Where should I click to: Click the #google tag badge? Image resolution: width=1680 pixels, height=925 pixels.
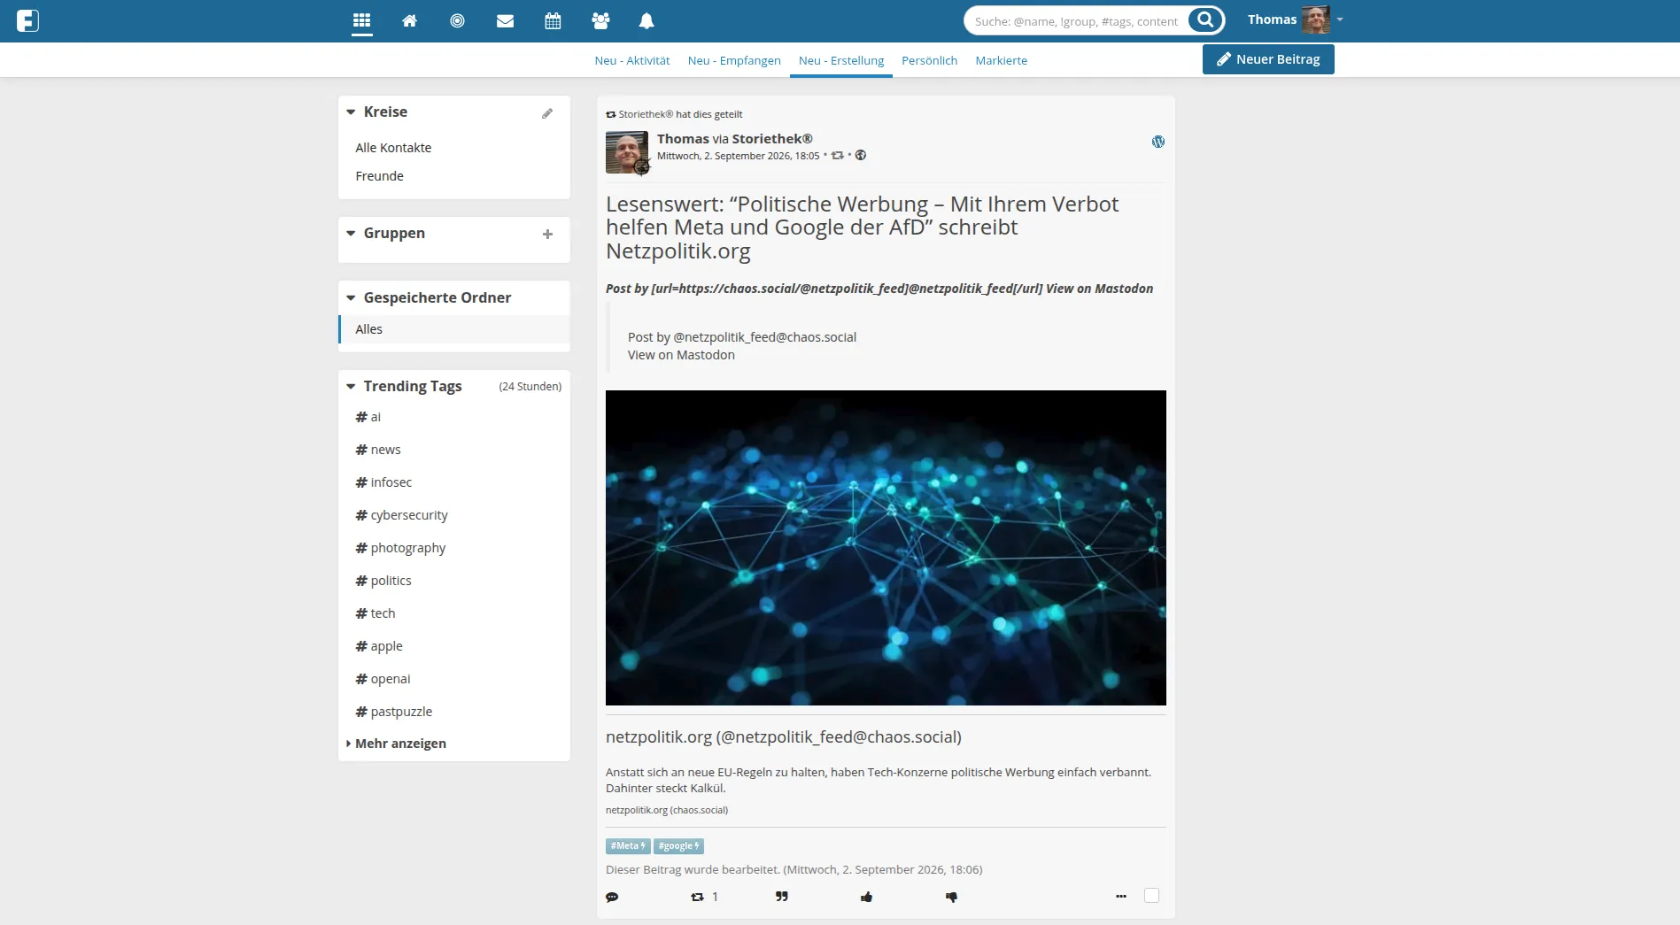tap(679, 846)
